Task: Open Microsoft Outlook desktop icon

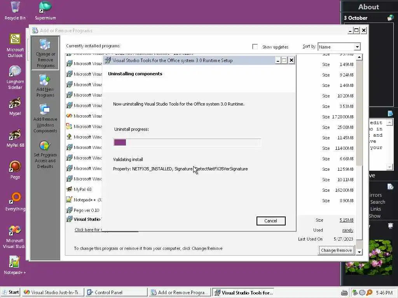Action: (x=15, y=46)
